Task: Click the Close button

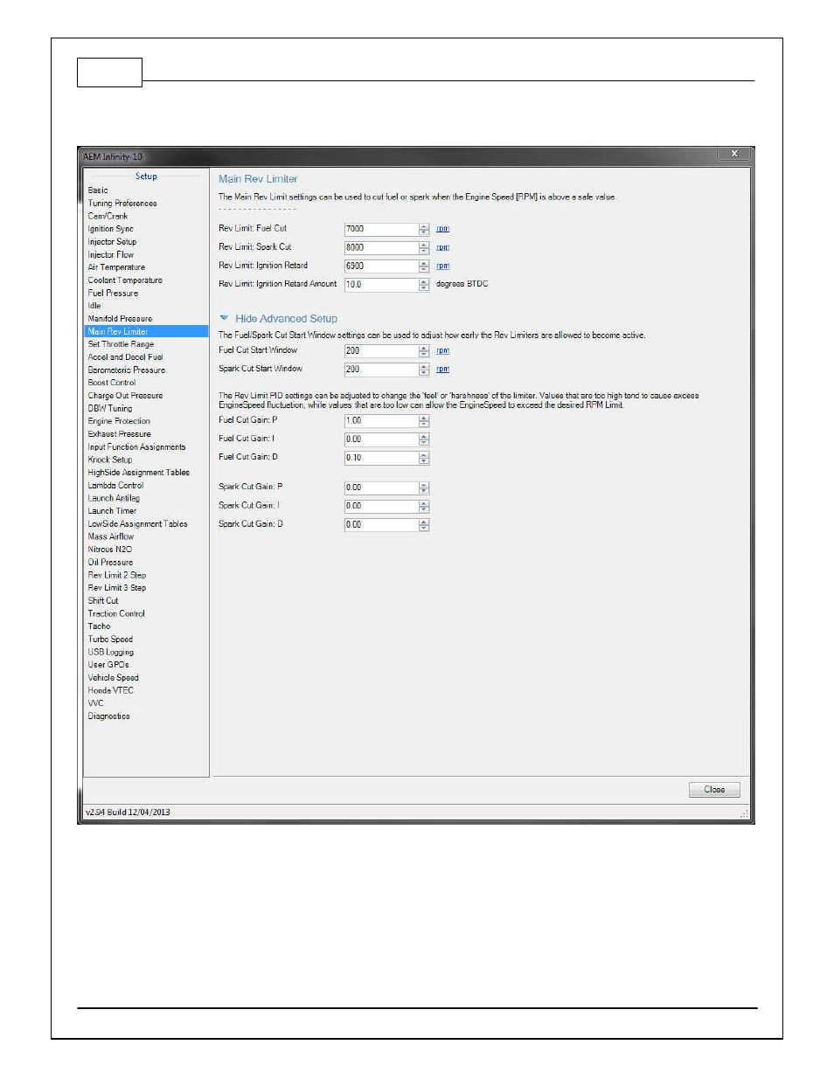Action: tap(714, 790)
